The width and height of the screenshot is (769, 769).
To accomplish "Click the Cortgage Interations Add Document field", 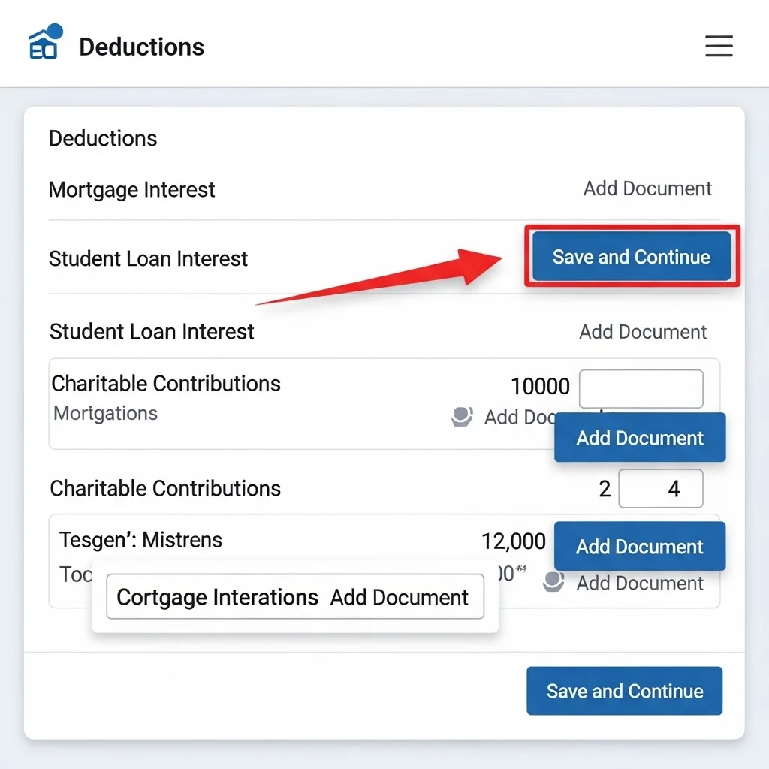I will 295,597.
